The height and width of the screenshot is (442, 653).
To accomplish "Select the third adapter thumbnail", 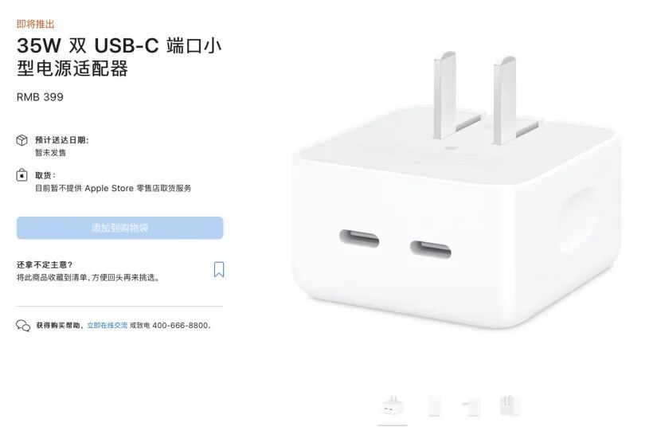I will tap(471, 405).
